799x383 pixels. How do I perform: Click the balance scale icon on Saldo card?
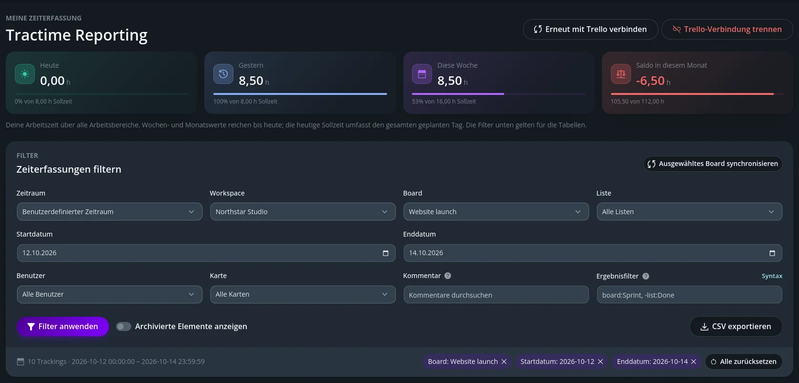tap(620, 74)
